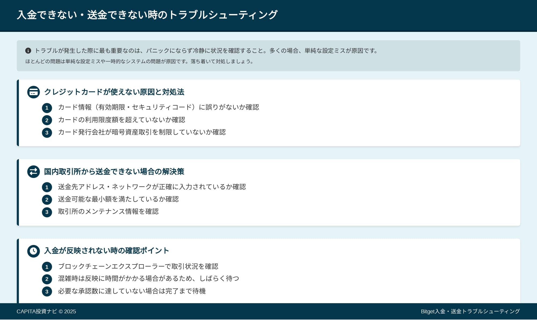
Task: Click the credit card icon beside クレジットカード heading
Action: coord(34,92)
